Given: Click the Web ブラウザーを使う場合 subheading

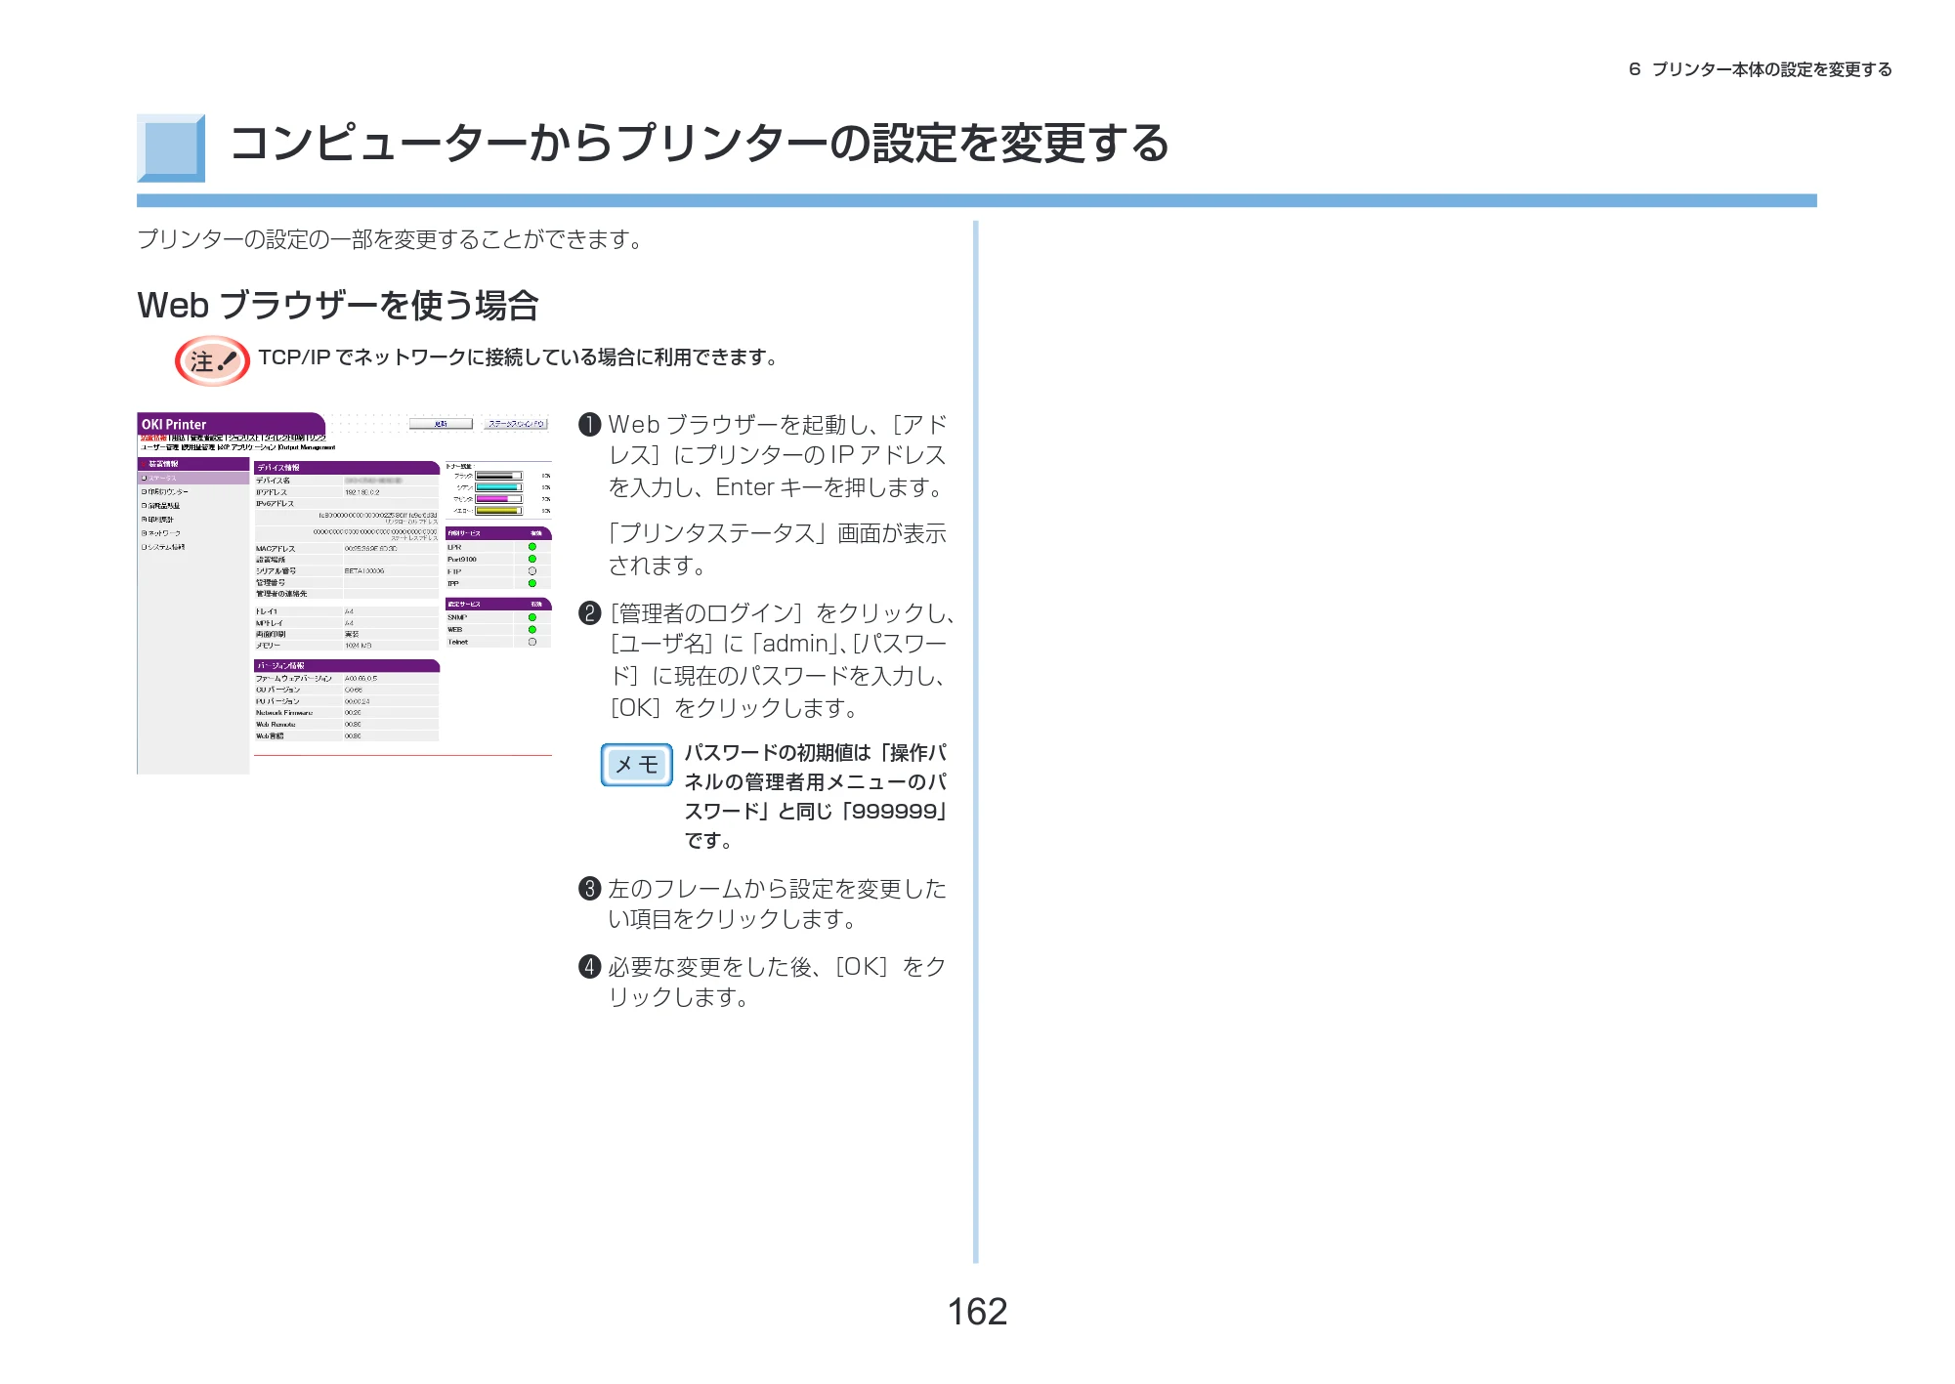Looking at the screenshot, I should [338, 306].
